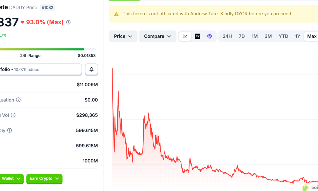This screenshot has height=191, width=318.
Task: Select the YTD time range
Action: (283, 36)
